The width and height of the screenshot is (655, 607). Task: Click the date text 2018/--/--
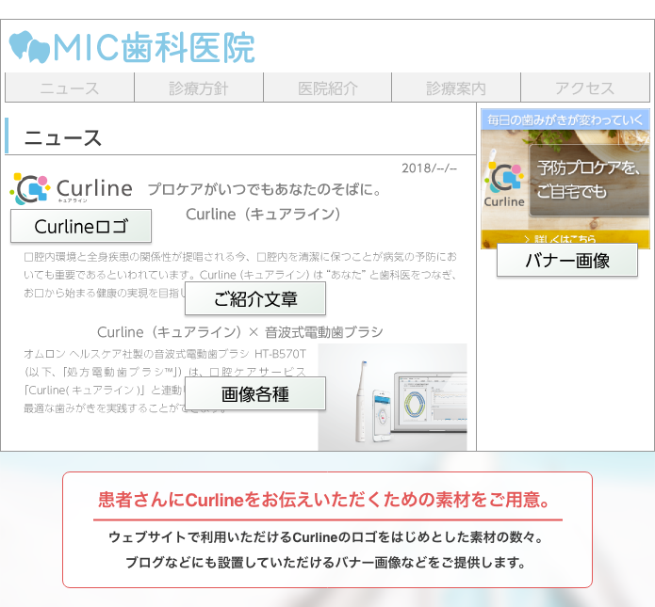[429, 168]
